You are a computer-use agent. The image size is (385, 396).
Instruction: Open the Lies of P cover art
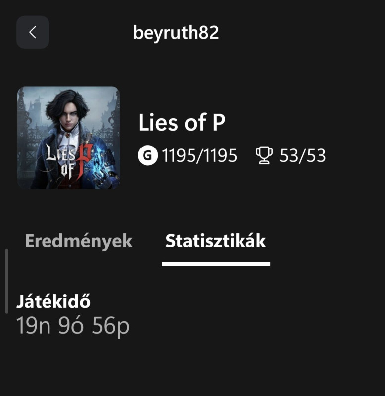[x=68, y=138]
